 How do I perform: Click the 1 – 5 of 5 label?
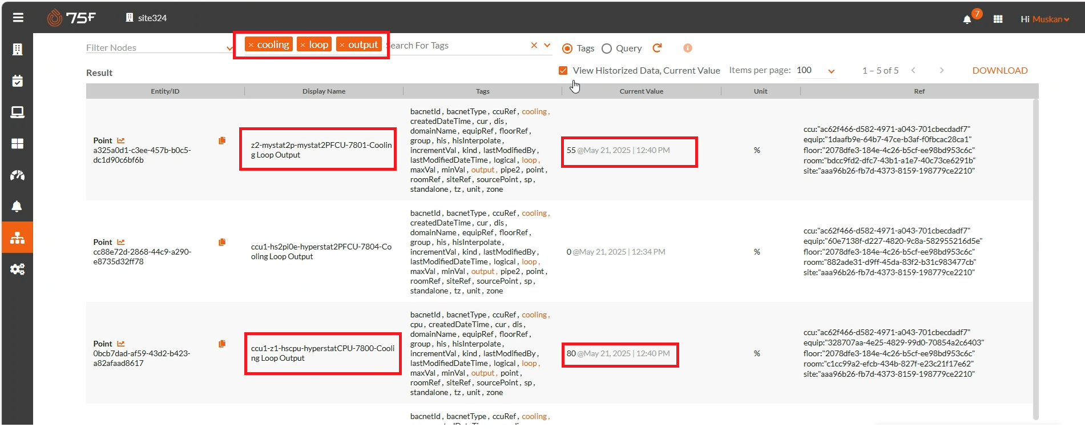pos(880,70)
